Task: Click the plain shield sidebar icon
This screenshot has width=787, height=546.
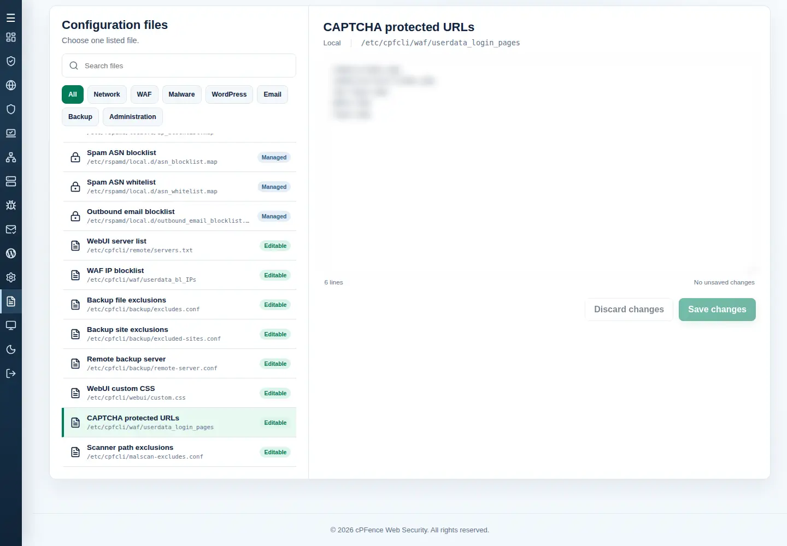Action: click(x=11, y=109)
